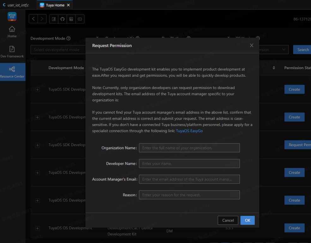Switch to the user_iot_intf.c tab
This screenshot has width=311, height=243.
(18, 5)
